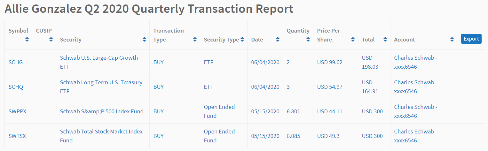The image size is (488, 151).
Task: Open the SCHQ symbol link
Action: pos(16,87)
